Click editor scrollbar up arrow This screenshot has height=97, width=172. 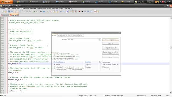[x=171, y=18]
